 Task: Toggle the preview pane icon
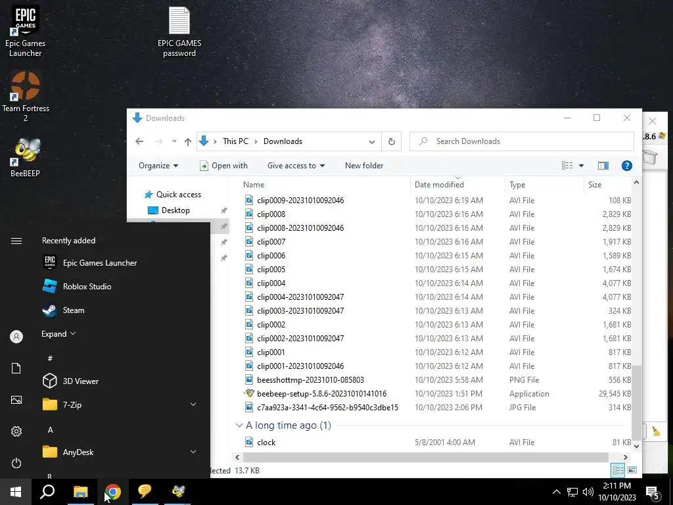[603, 166]
